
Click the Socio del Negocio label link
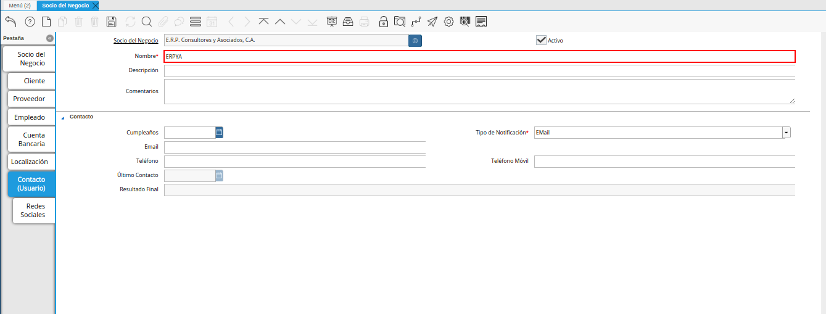[136, 40]
